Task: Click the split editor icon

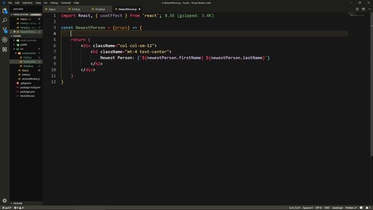Action: pos(363,9)
